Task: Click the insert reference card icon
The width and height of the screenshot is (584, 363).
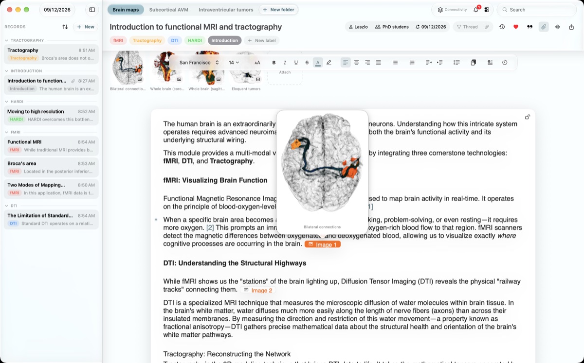Action: [x=490, y=62]
